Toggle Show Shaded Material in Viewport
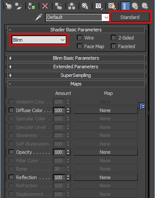This screenshot has height=198, width=155. [x=112, y=6]
